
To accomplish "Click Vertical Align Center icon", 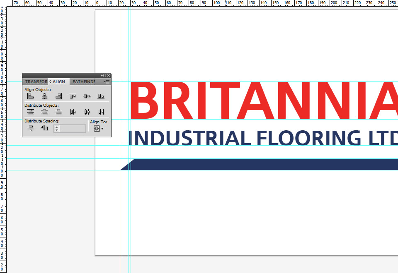I will coord(87,96).
